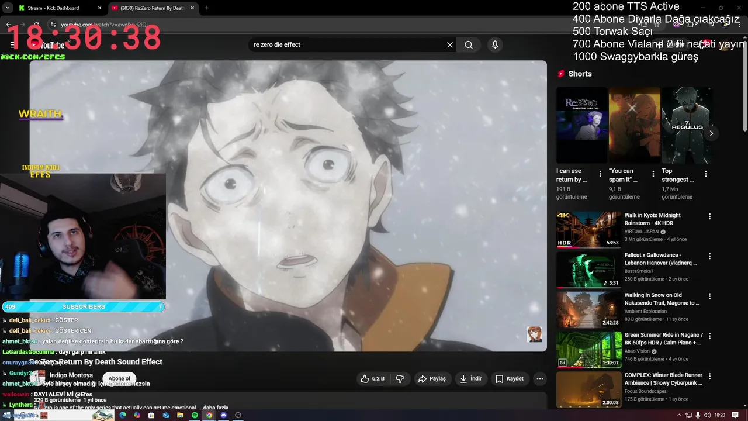Open Walking in Snow on Old Nakasendo video

(589, 310)
